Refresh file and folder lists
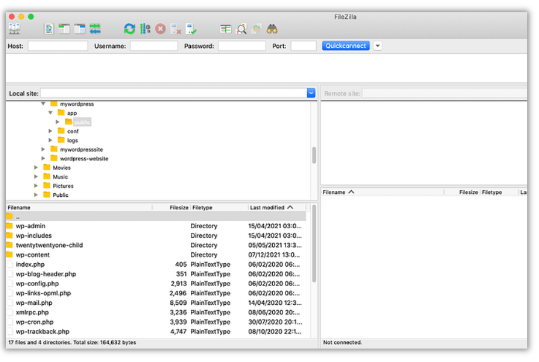This screenshot has height=362, width=539. click(x=129, y=29)
